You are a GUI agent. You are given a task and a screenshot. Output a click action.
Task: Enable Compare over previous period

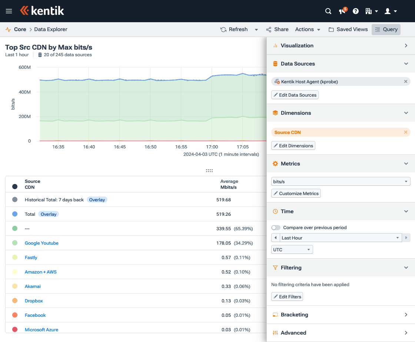tap(276, 228)
